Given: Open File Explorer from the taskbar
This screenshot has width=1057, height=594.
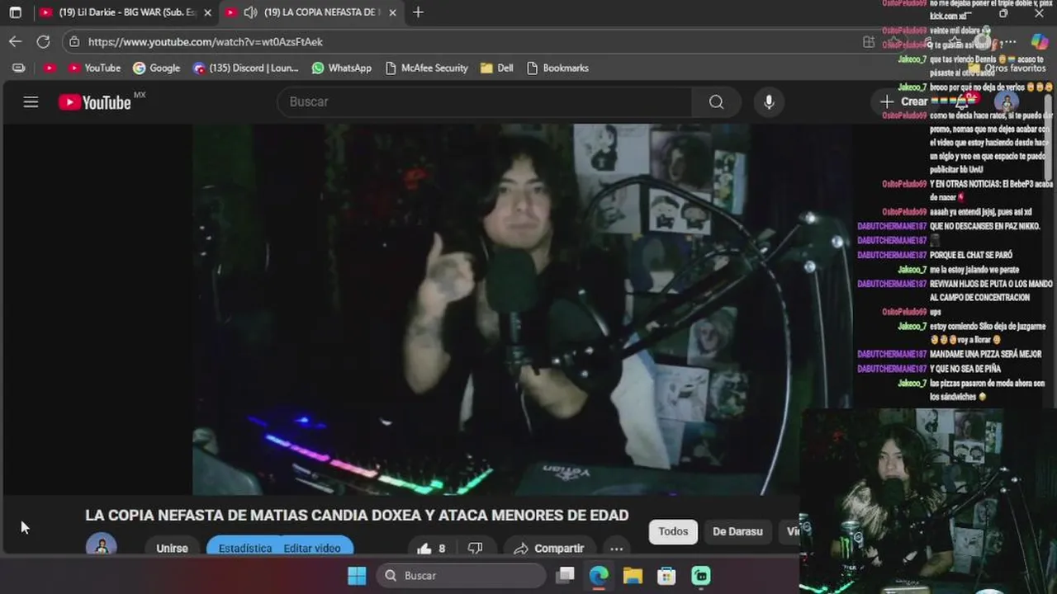Looking at the screenshot, I should (633, 575).
